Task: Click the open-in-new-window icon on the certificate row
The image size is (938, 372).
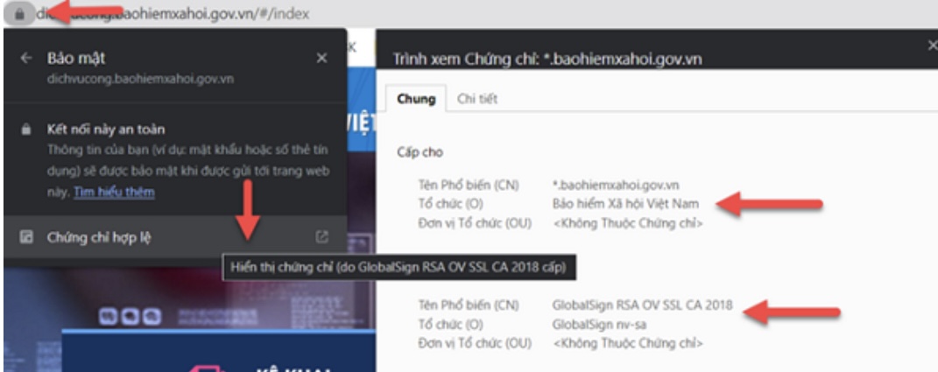Action: [x=321, y=237]
